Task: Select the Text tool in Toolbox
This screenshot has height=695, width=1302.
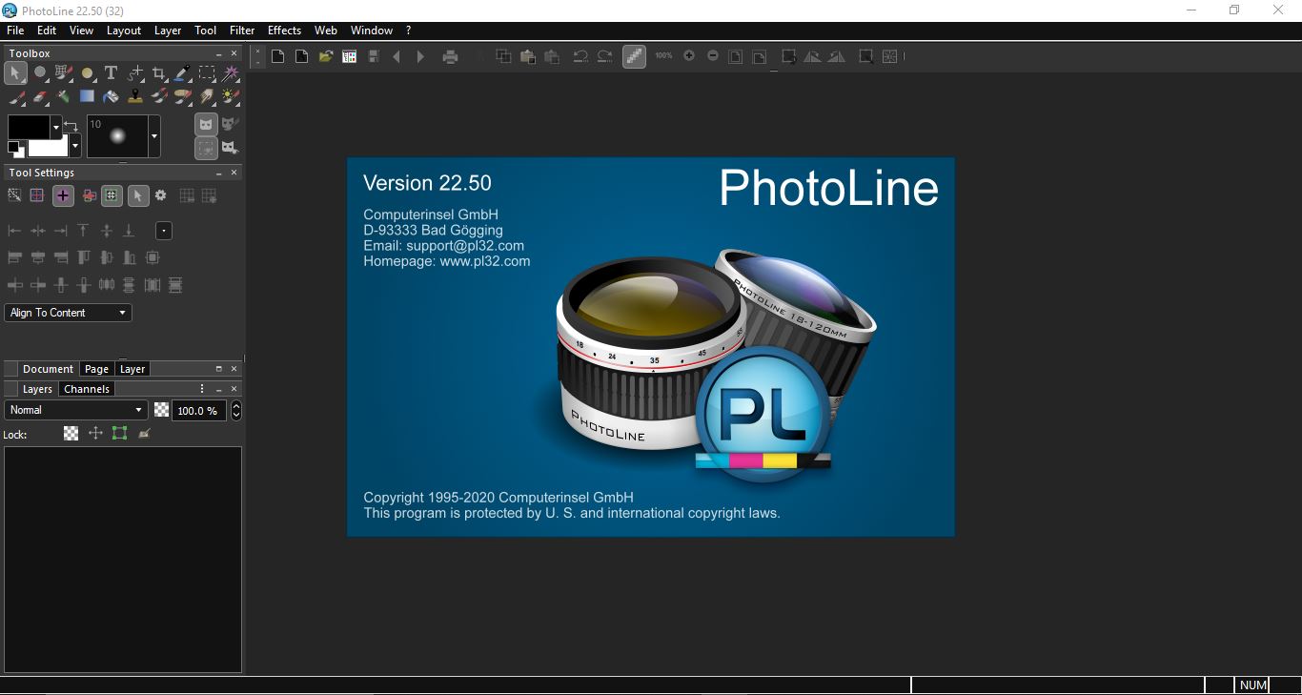Action: [111, 72]
